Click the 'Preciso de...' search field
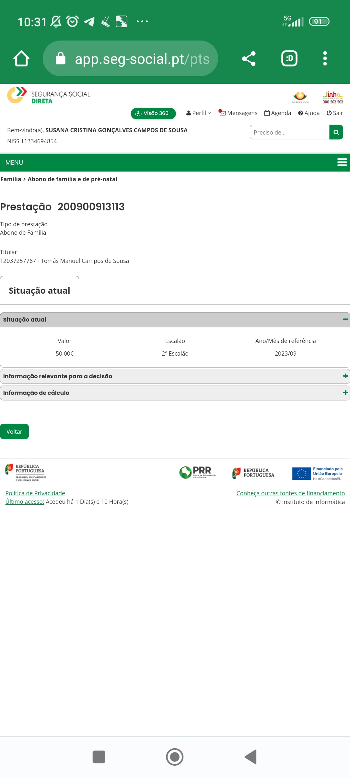350x778 pixels. 289,132
